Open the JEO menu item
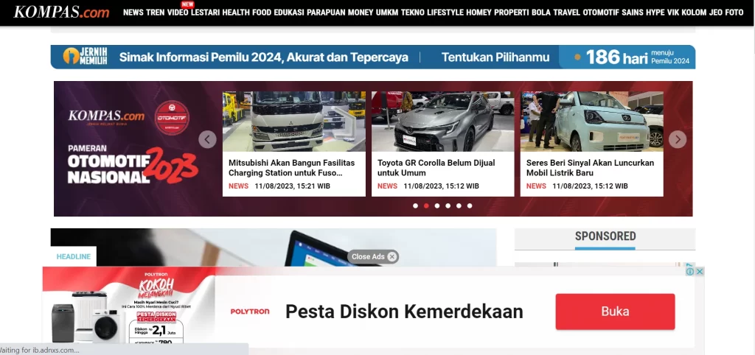Viewport: 755px width, 355px height. coord(716,13)
